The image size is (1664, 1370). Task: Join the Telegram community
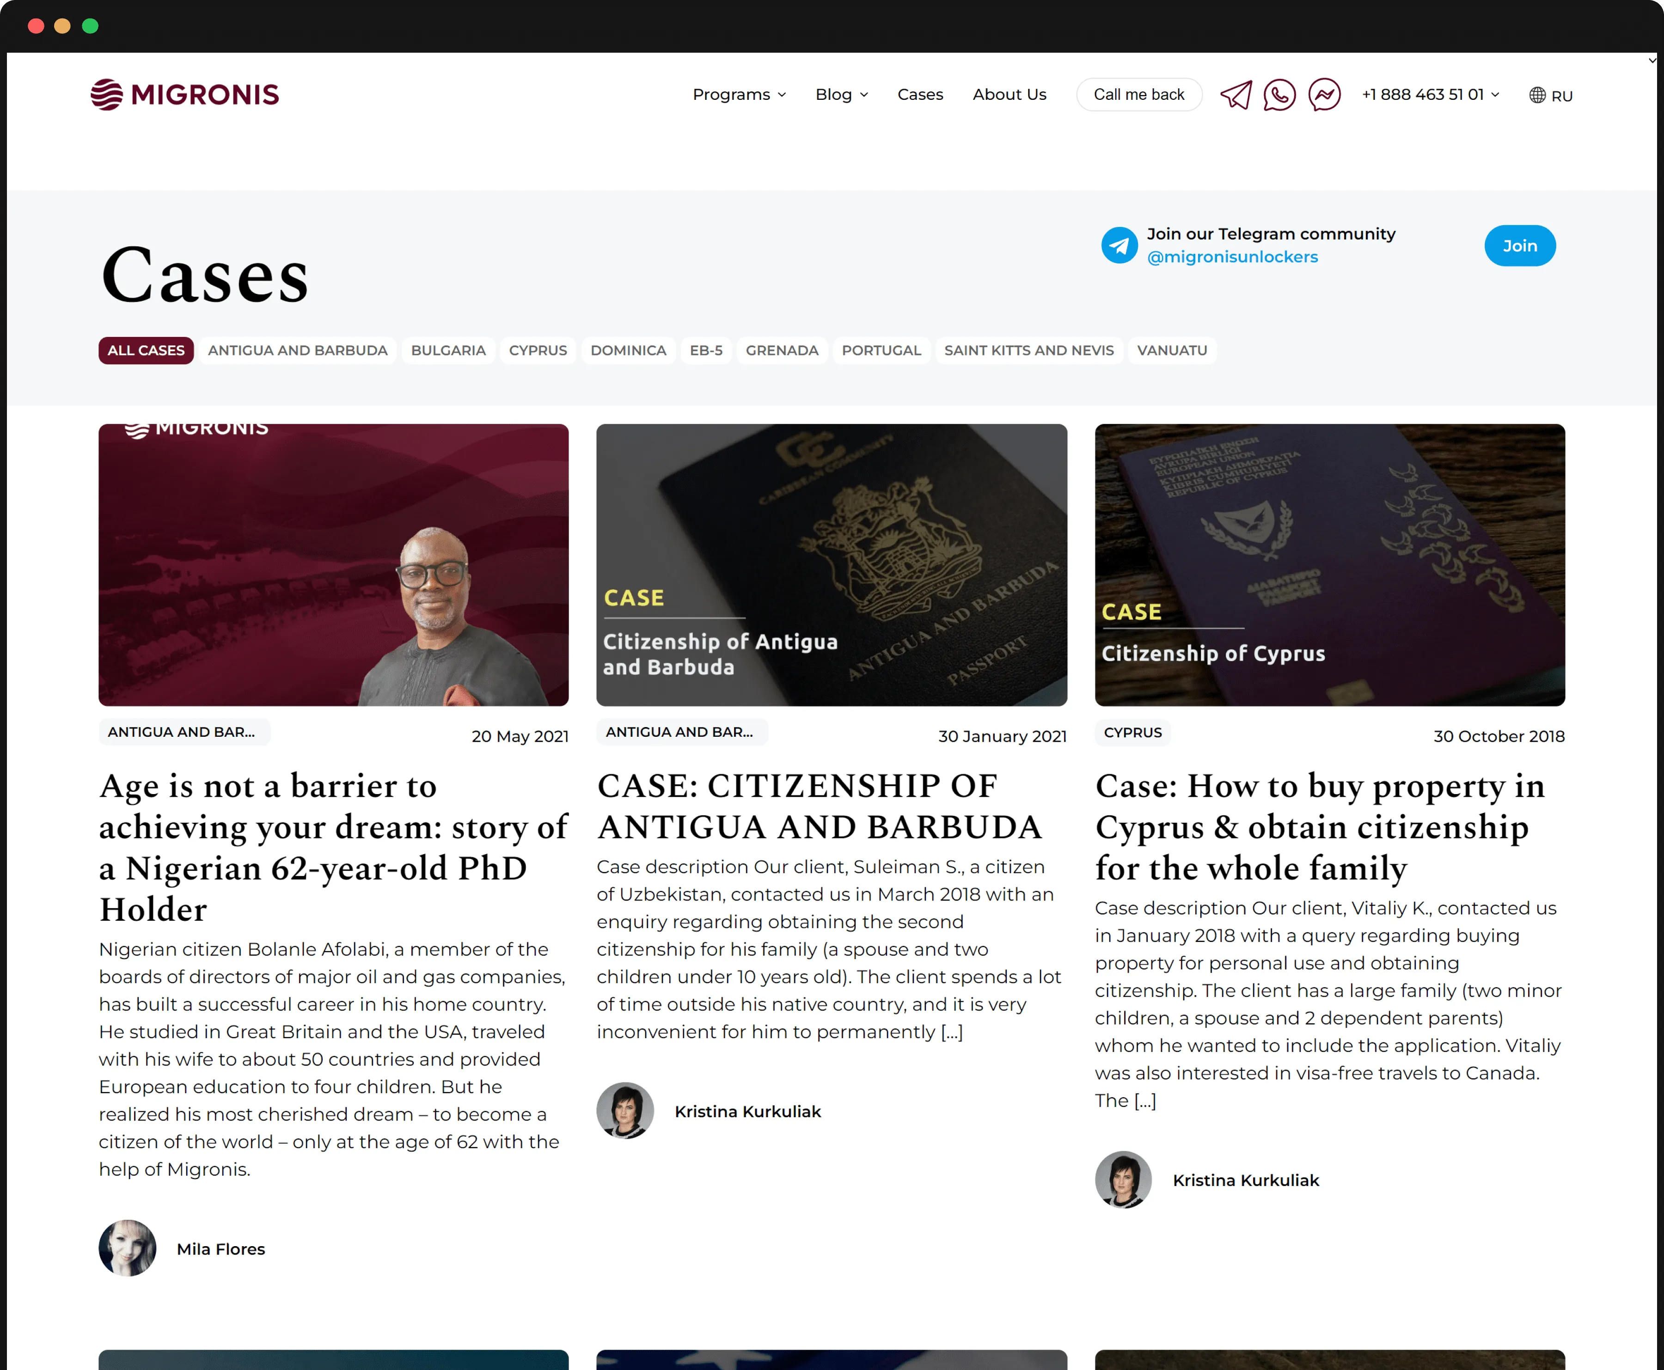point(1520,245)
